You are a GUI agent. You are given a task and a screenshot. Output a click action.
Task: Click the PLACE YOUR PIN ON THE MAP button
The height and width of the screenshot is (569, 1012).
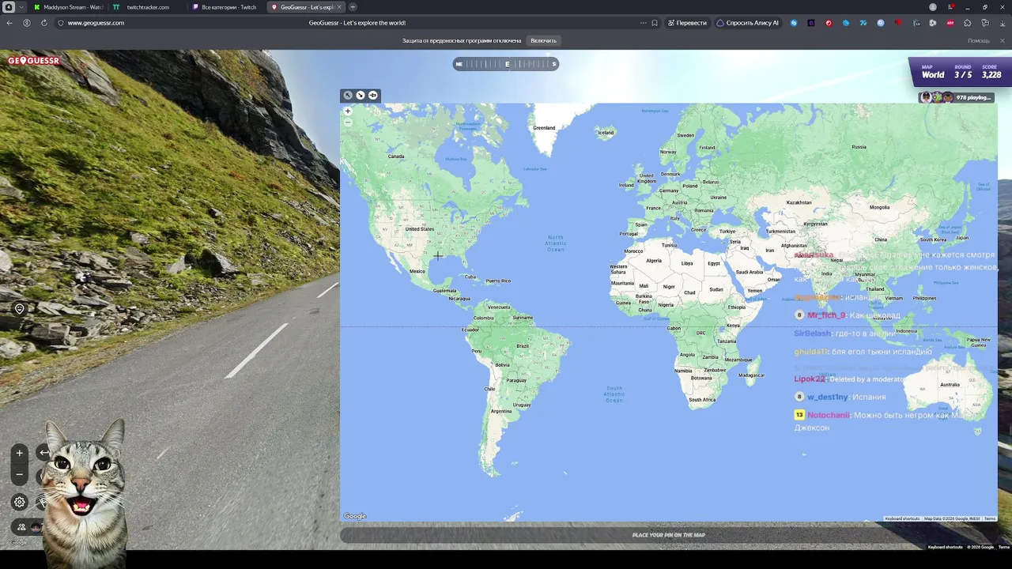[x=669, y=535]
